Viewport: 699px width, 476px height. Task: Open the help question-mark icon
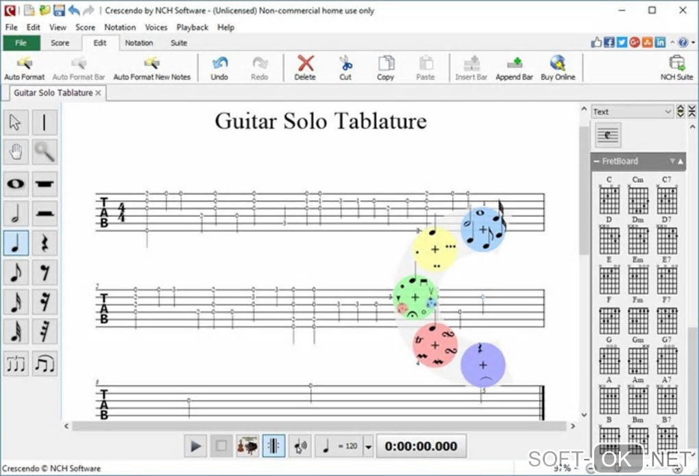(x=683, y=42)
